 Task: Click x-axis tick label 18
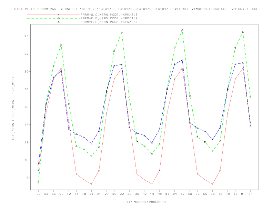click(x=84, y=194)
